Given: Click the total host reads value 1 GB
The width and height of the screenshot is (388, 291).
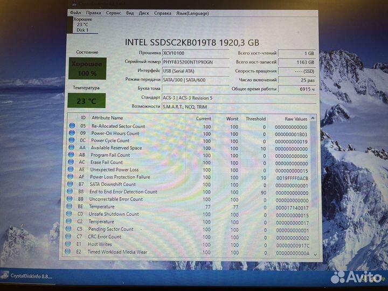Looking at the screenshot, I should click(x=297, y=53).
